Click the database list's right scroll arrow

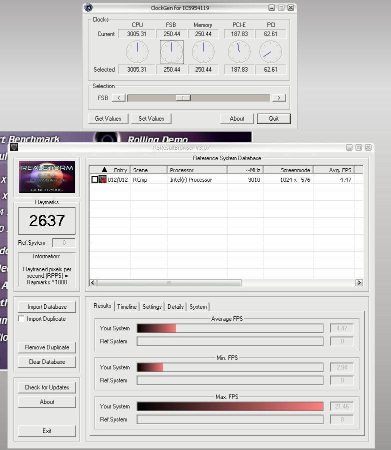click(359, 283)
